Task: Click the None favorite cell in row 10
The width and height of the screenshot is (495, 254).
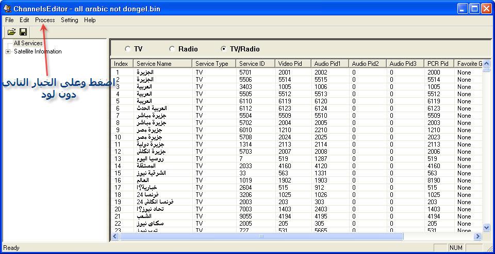Action: (464, 137)
